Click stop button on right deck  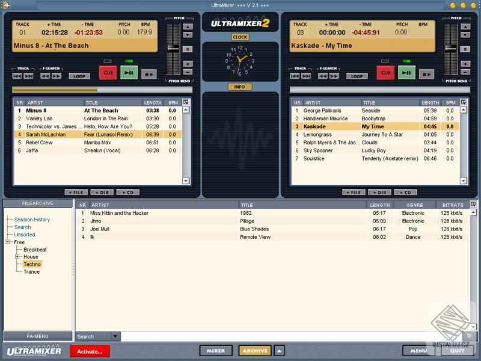[426, 74]
